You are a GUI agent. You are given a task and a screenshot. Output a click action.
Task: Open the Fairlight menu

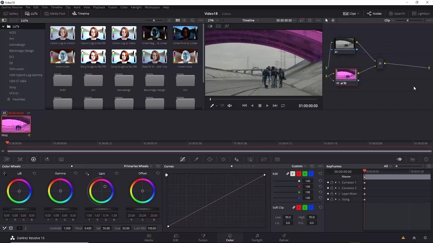pos(136,7)
